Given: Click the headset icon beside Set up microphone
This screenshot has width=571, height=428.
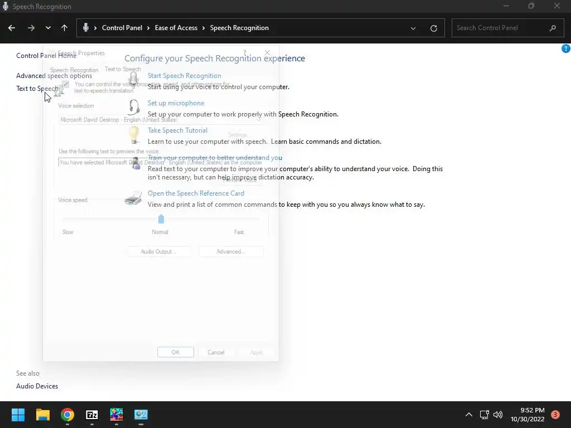Looking at the screenshot, I should pyautogui.click(x=134, y=108).
